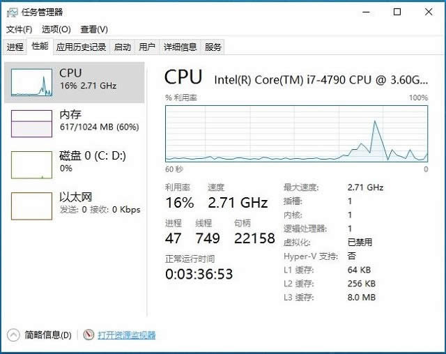Switch to the 详细信息 tab
Screen dimensions: 446x354
[180, 47]
